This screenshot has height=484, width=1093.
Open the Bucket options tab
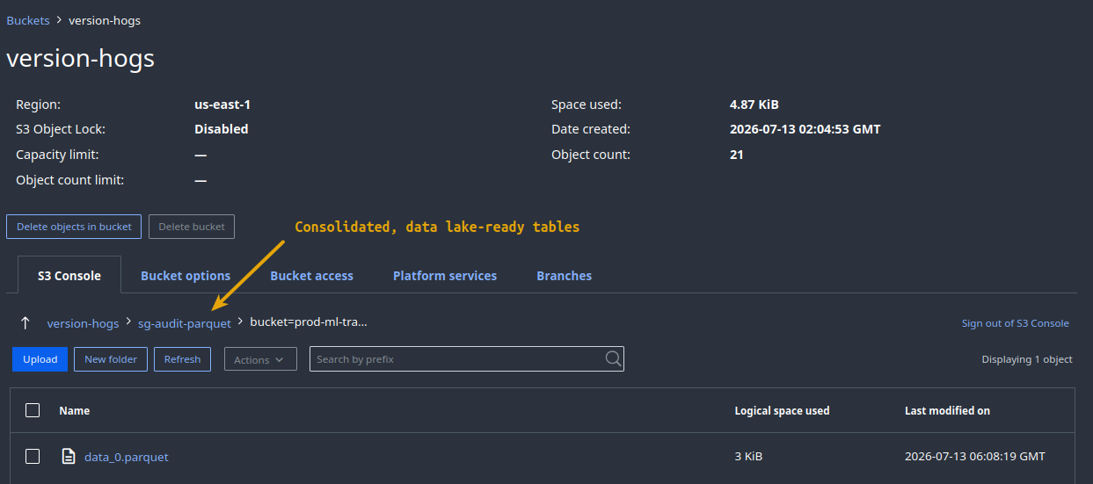click(x=186, y=276)
